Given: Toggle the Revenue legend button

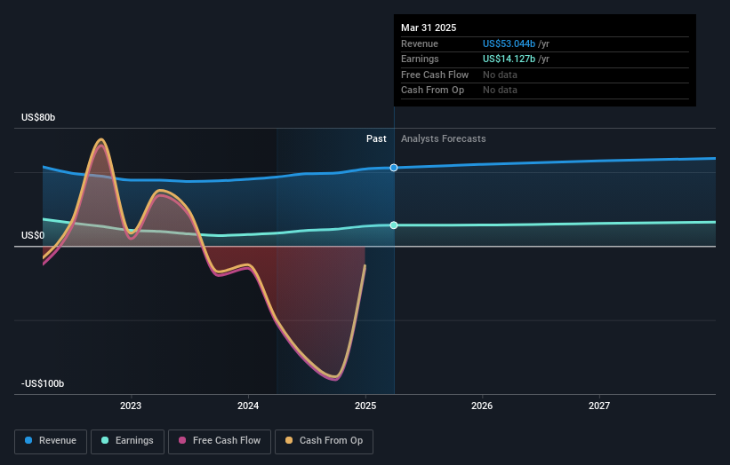Looking at the screenshot, I should coord(51,441).
